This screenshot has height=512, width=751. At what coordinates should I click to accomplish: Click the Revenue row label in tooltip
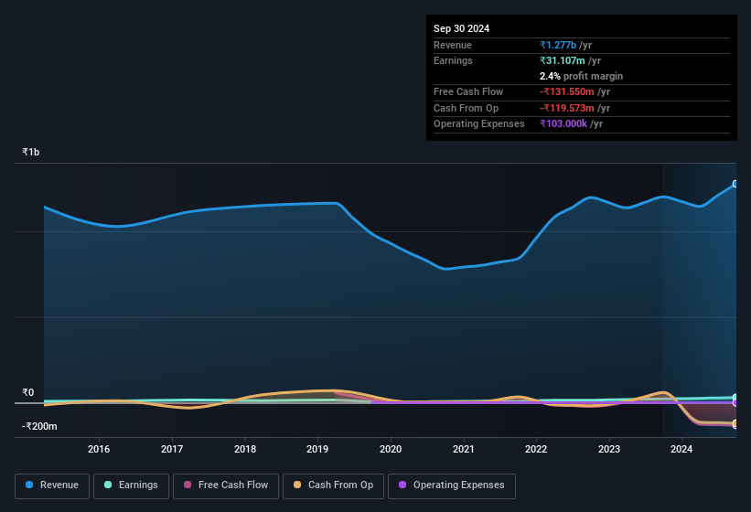coord(453,45)
